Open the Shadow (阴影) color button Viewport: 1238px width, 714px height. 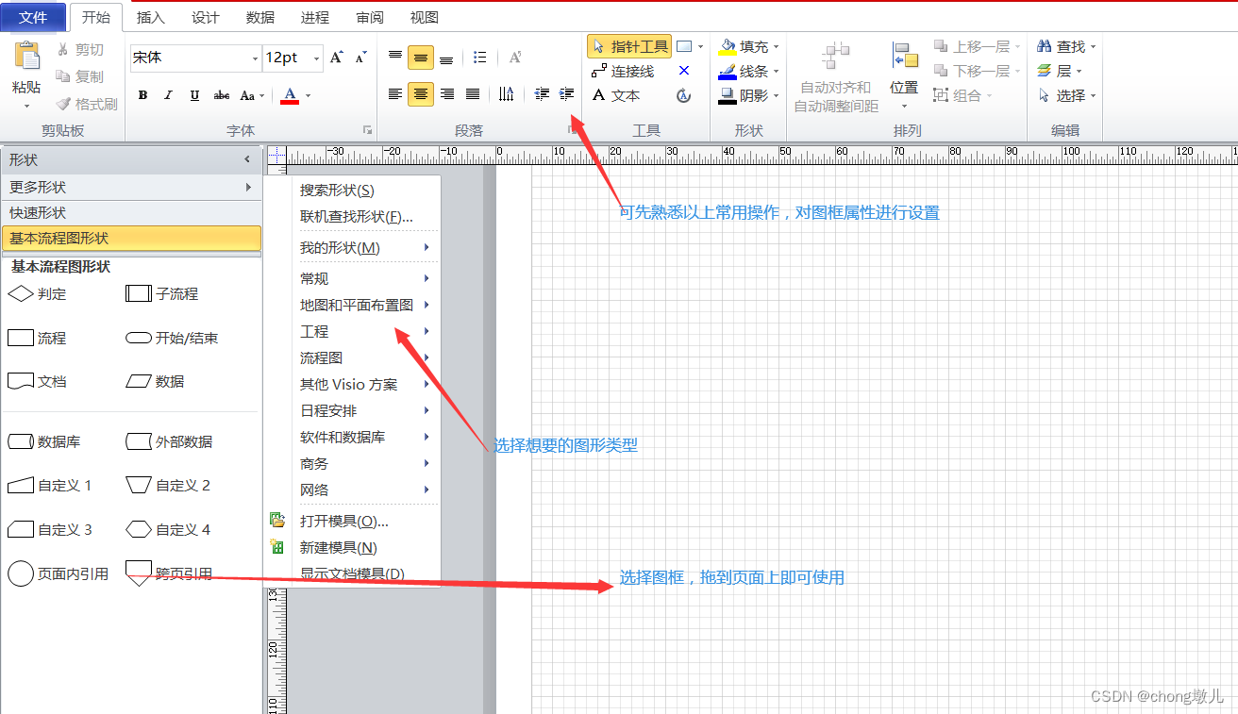pos(748,95)
